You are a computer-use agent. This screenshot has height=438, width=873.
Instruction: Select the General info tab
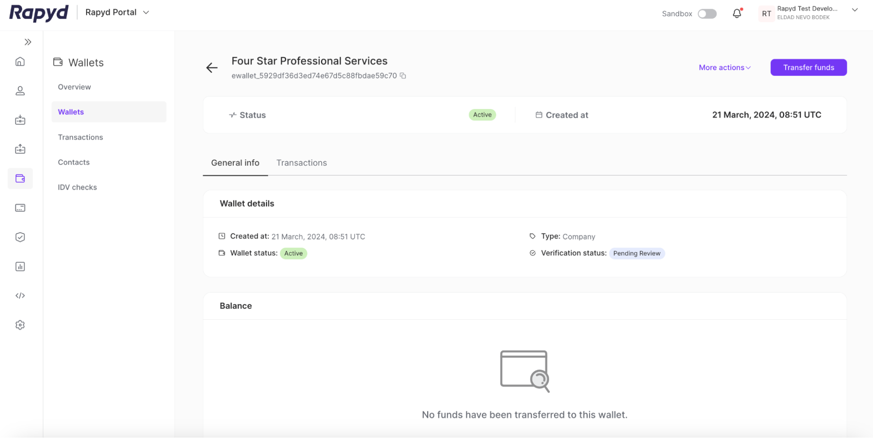[235, 163]
